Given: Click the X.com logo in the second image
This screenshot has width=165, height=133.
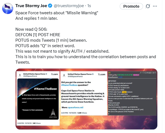Looking at the screenshot, I should tap(101, 74).
